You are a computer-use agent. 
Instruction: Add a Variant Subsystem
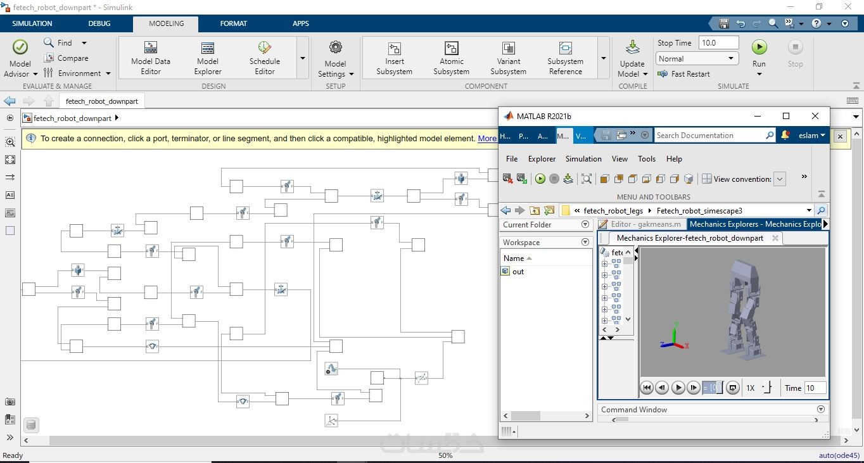click(509, 58)
